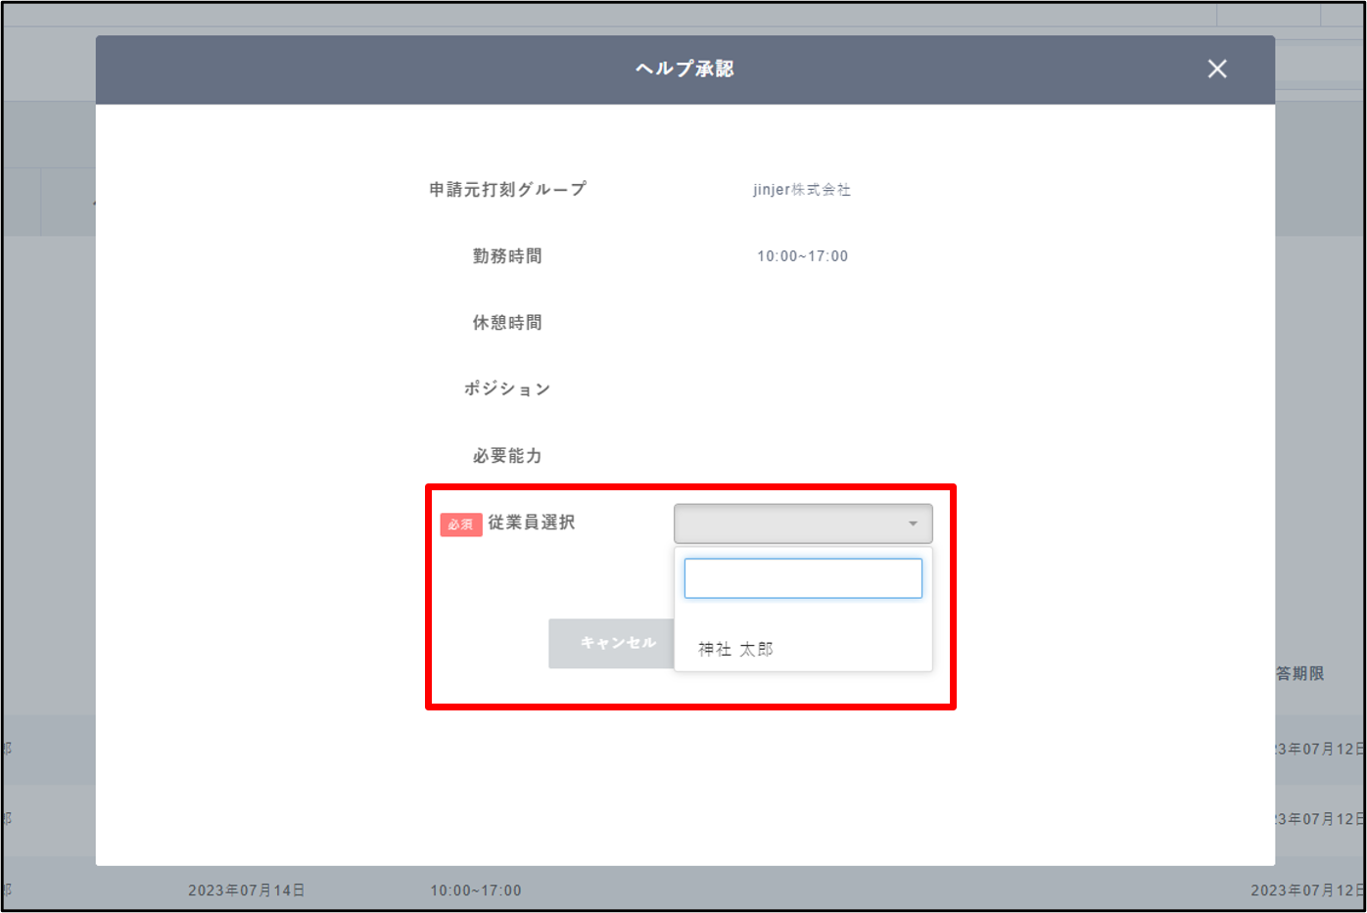This screenshot has width=1367, height=913.
Task: Click the employee search input field
Action: tap(803, 577)
